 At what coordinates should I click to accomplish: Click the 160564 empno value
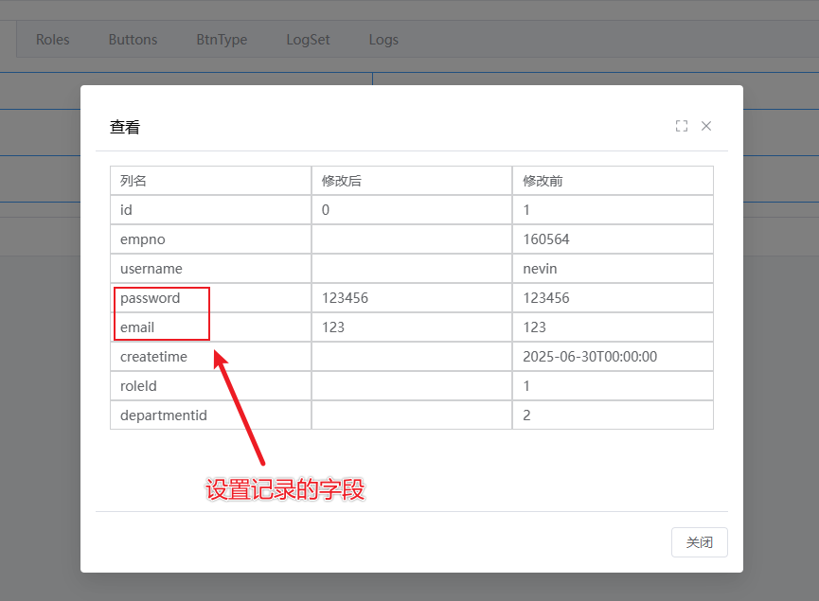[546, 239]
